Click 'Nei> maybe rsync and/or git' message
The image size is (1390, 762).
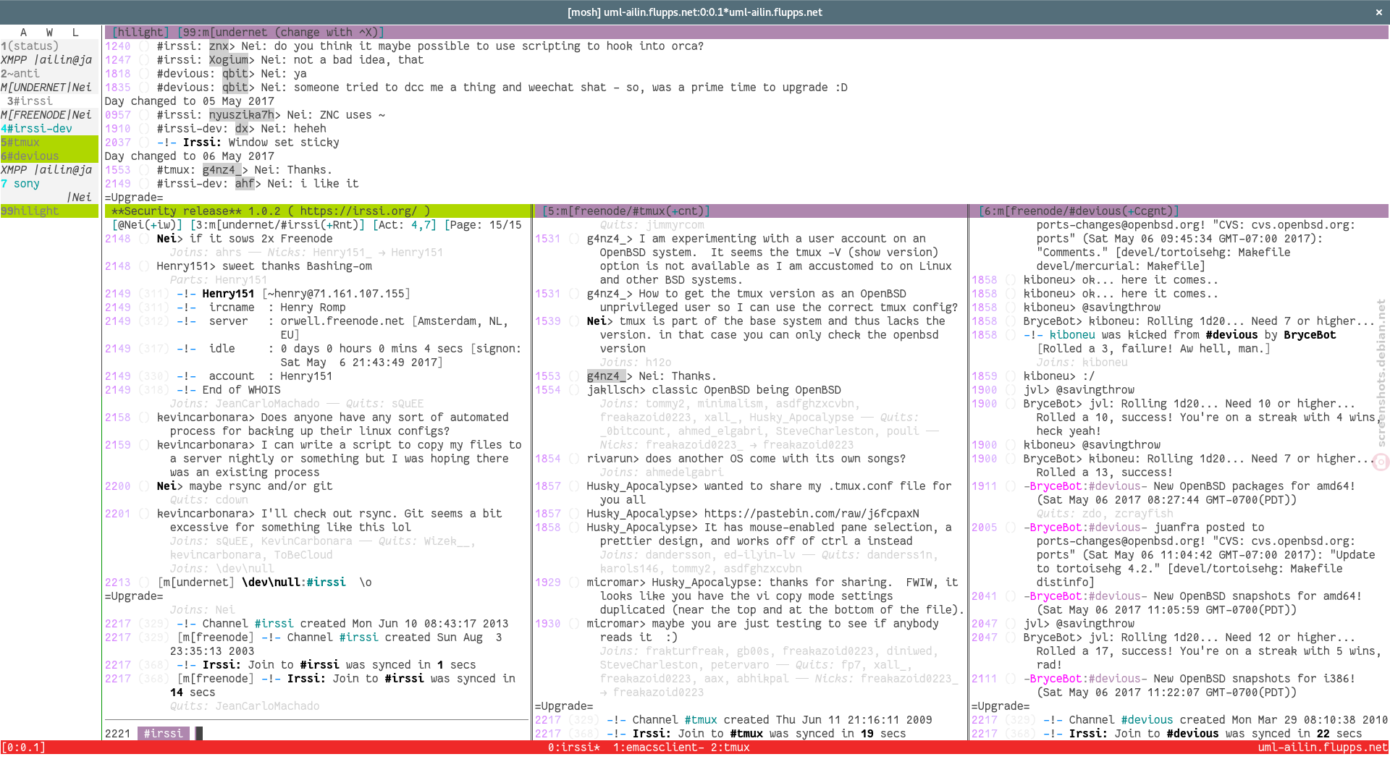245,486
